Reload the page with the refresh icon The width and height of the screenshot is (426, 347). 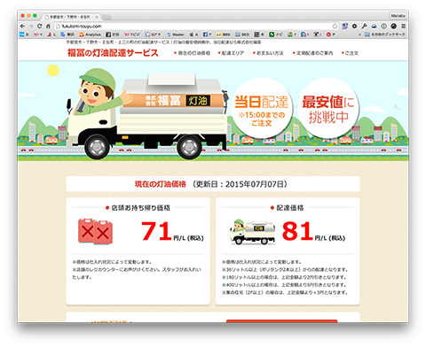pos(39,26)
